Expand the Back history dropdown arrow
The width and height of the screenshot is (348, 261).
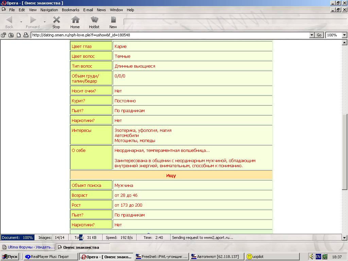pos(21,22)
